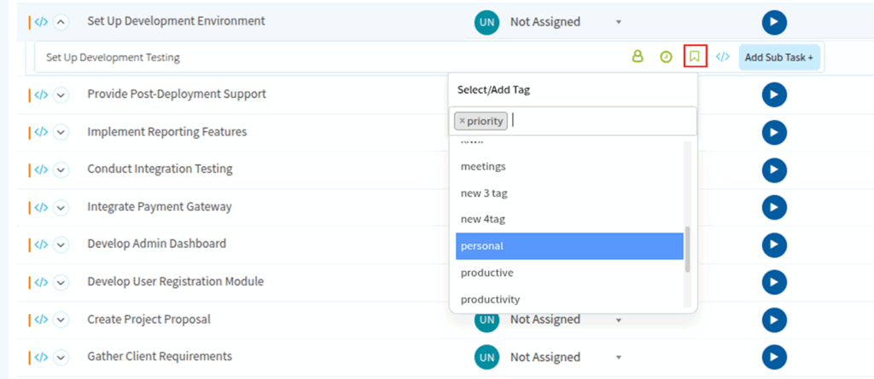Collapse the Set Up Development Environment task
This screenshot has height=379, width=874.
point(61,22)
